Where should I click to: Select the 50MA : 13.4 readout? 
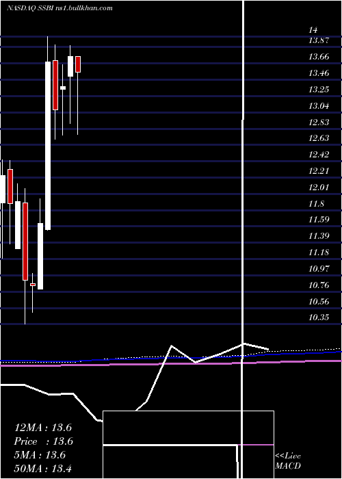(x=43, y=468)
